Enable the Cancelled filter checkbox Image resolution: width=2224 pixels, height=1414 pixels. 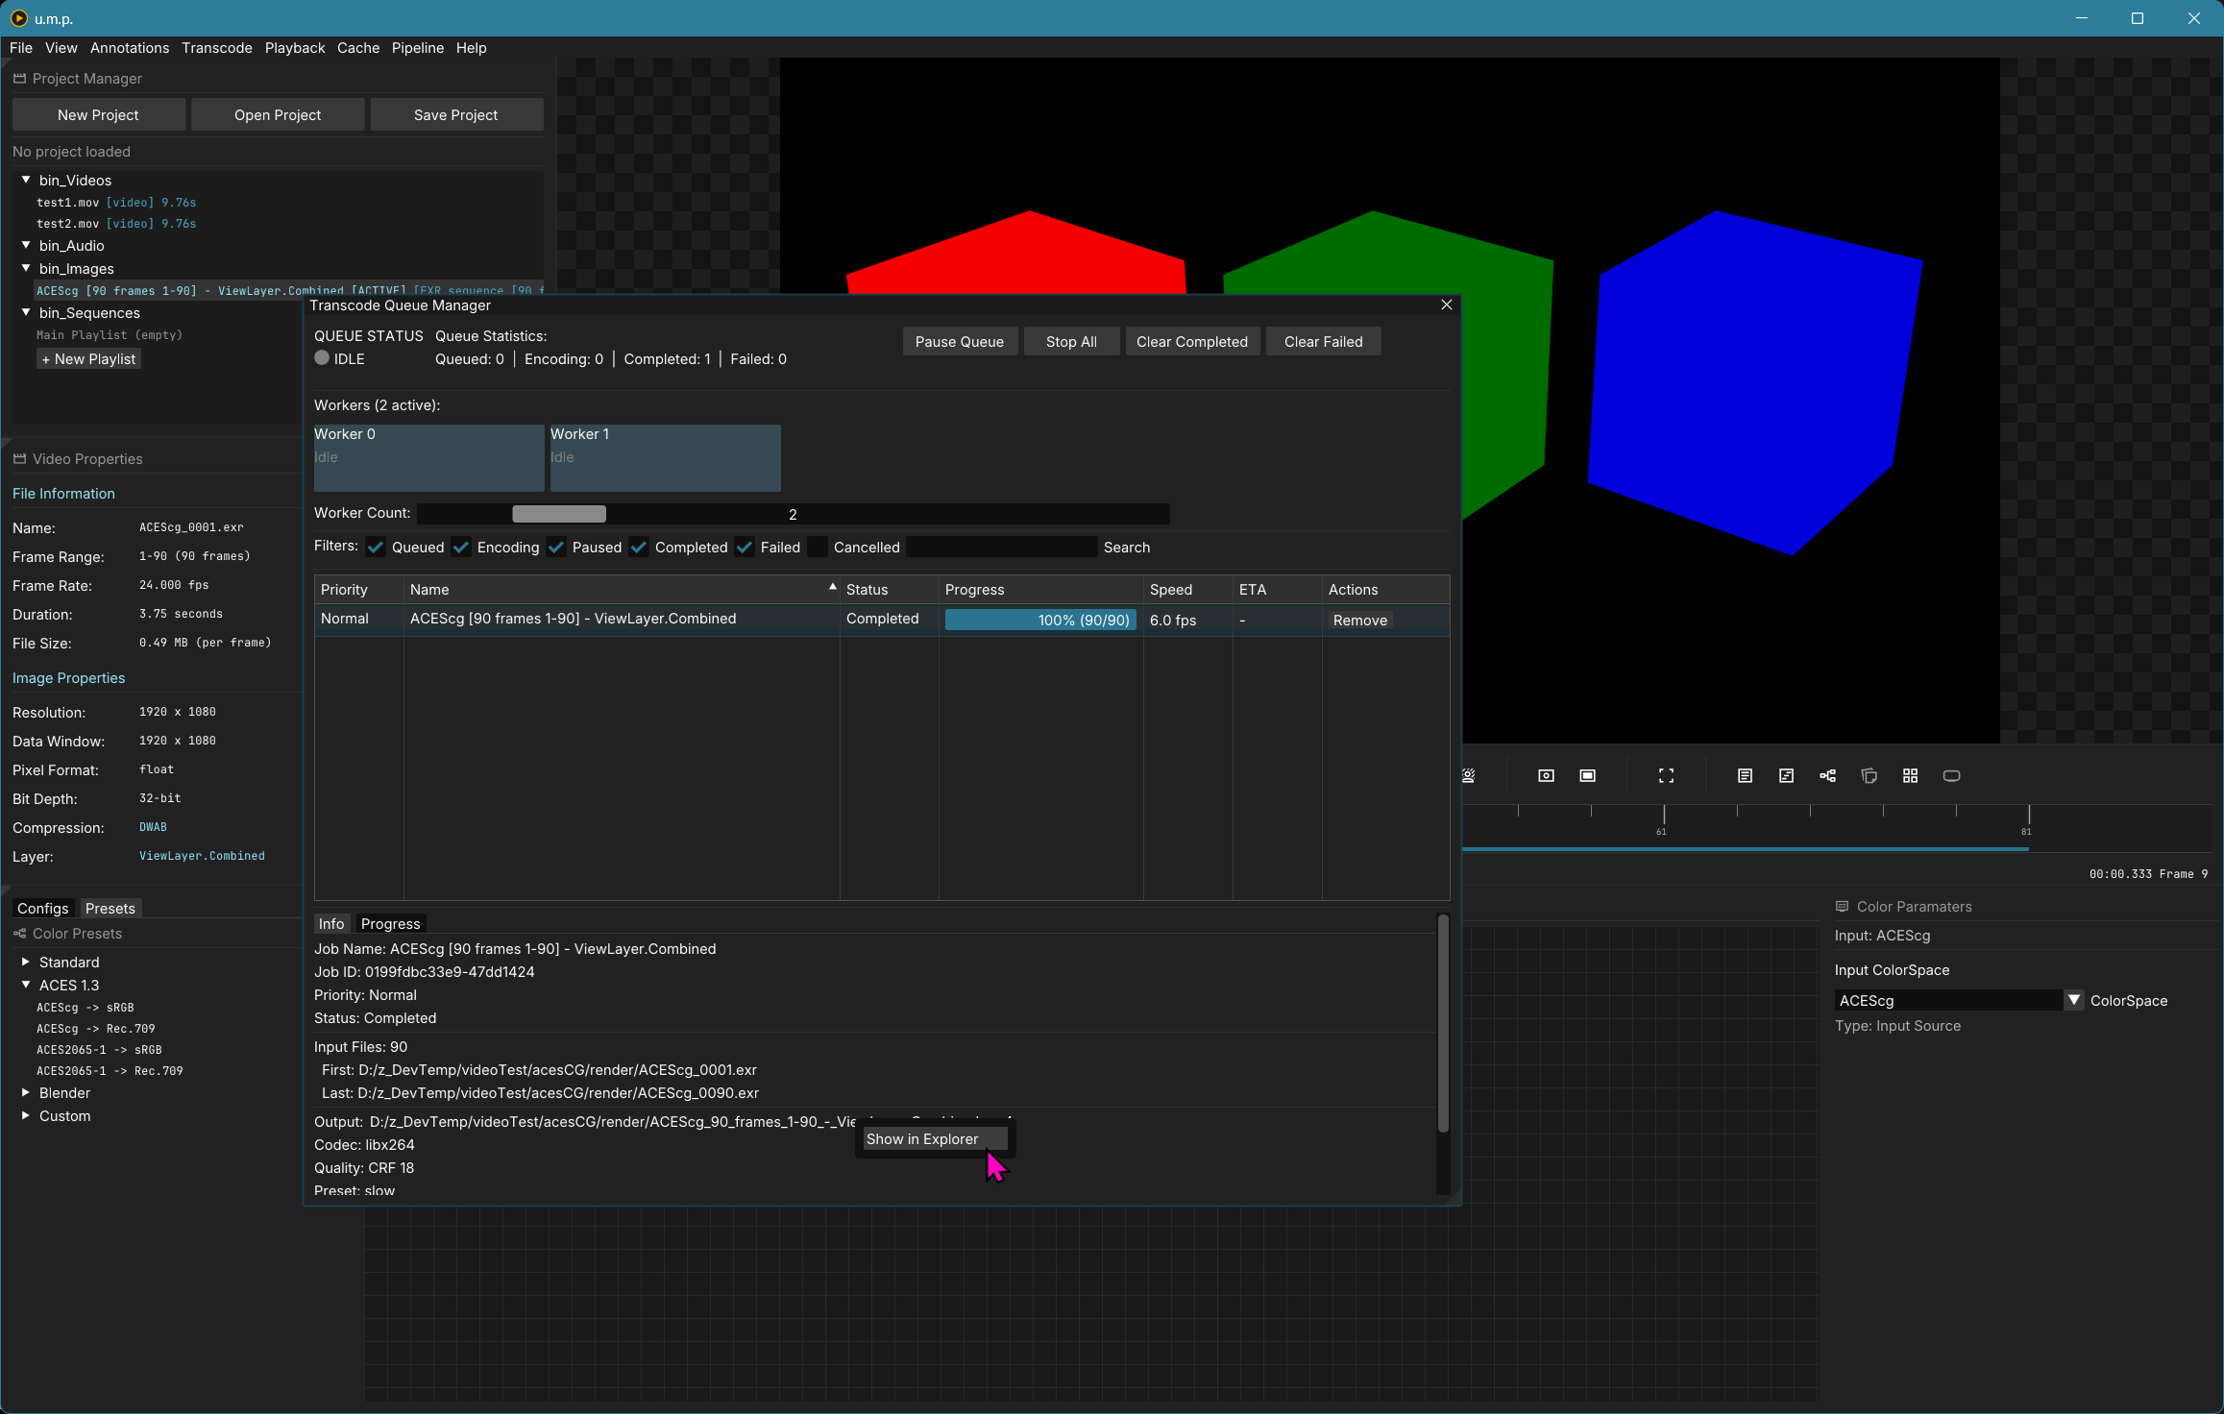(818, 548)
